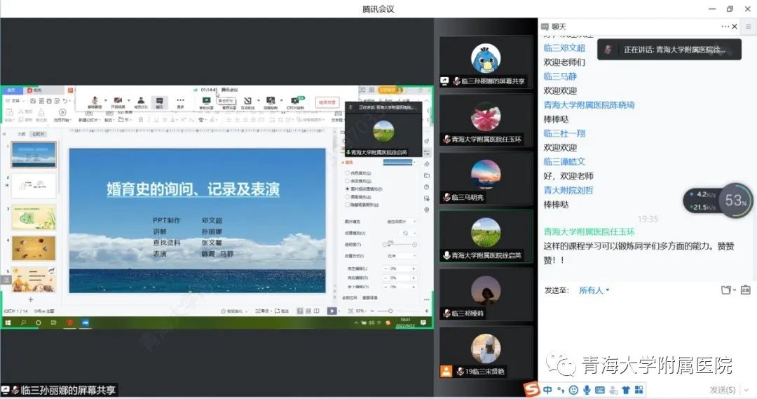Select slide 2 thumbnail in slide panel
Viewport: 757px width, 399px height.
tap(34, 186)
